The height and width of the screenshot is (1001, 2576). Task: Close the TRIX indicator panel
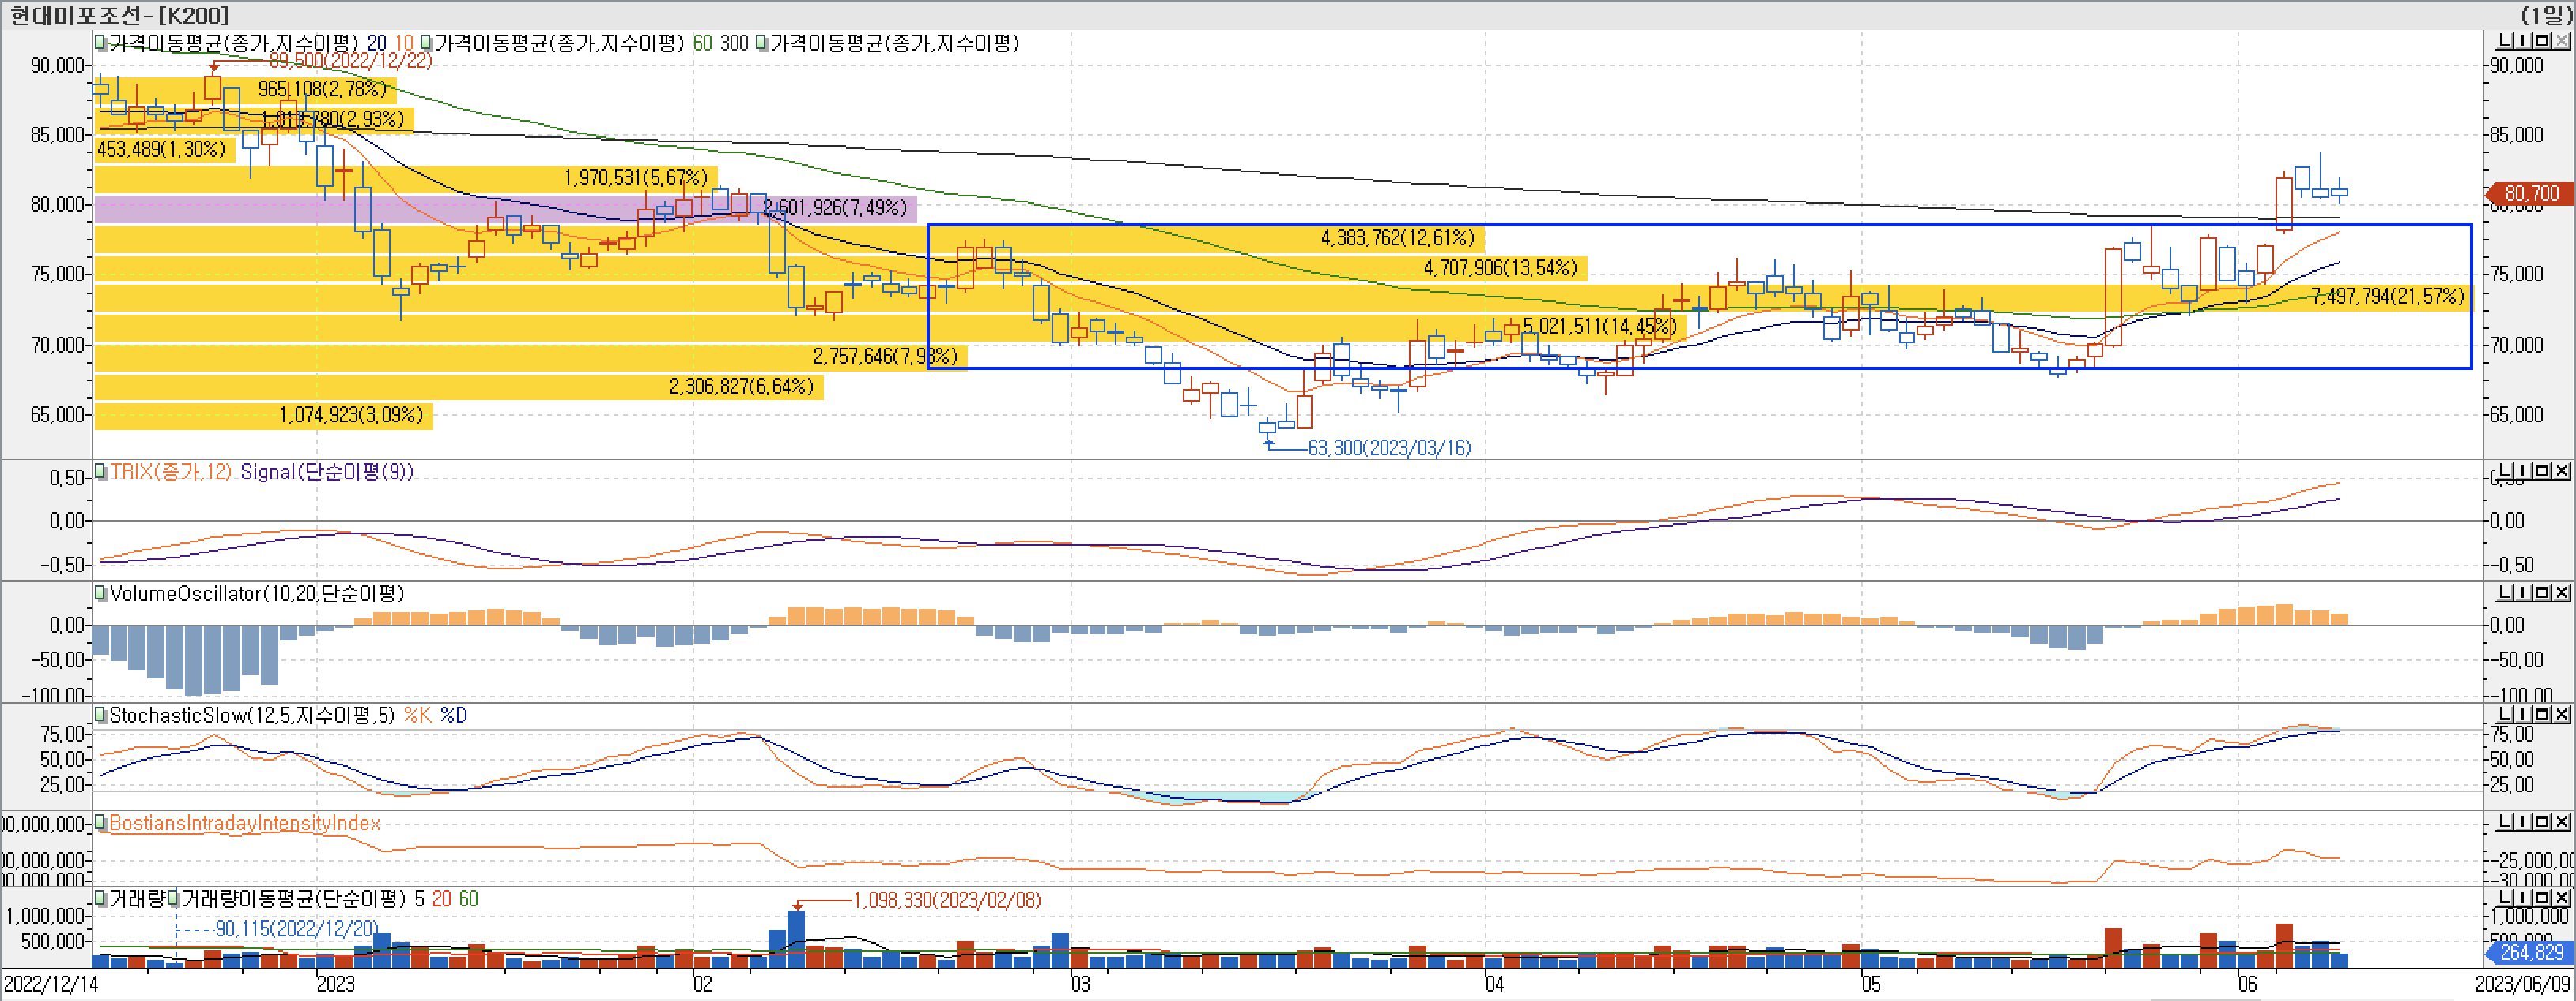[x=2562, y=470]
